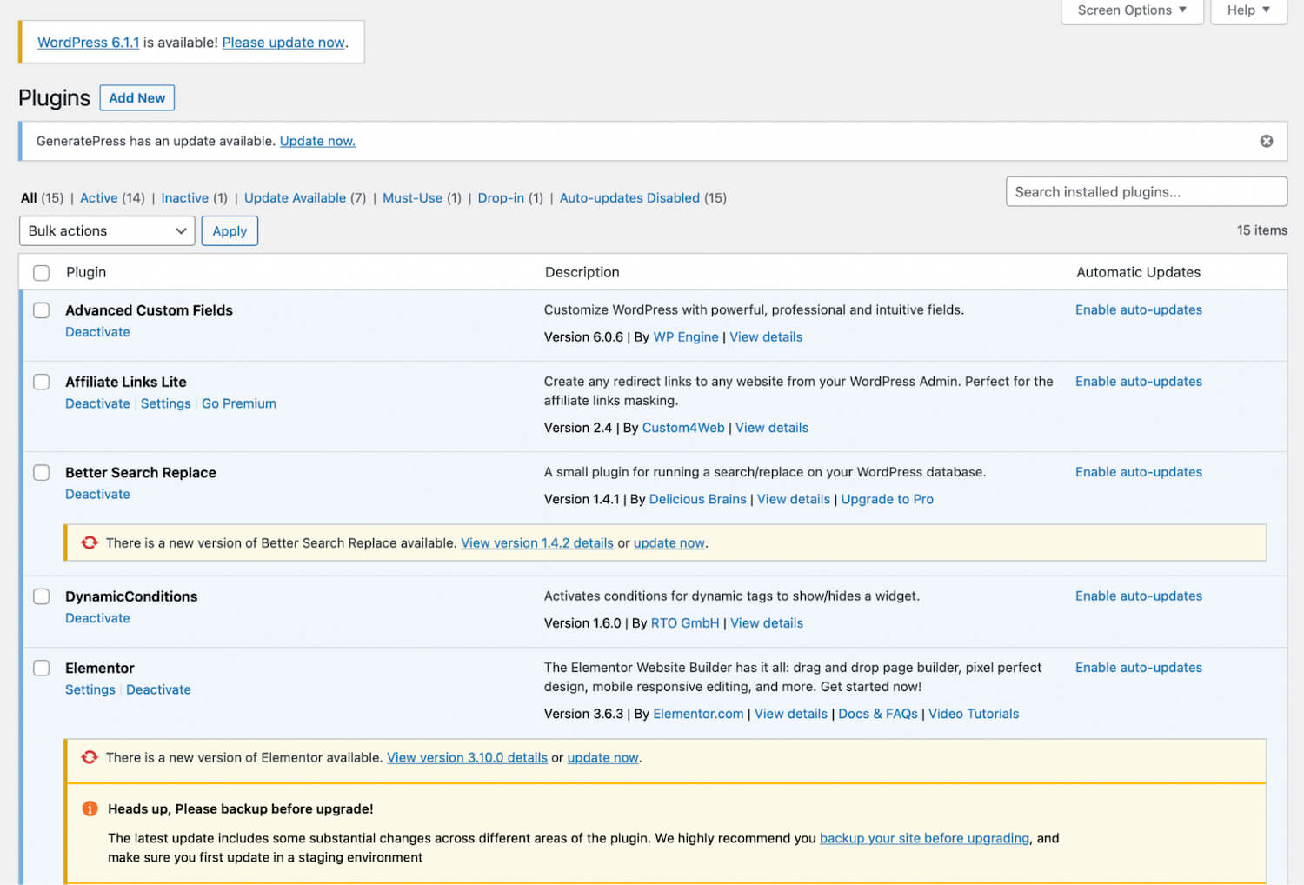
Task: Focus the Search installed plugins field
Action: tap(1146, 192)
